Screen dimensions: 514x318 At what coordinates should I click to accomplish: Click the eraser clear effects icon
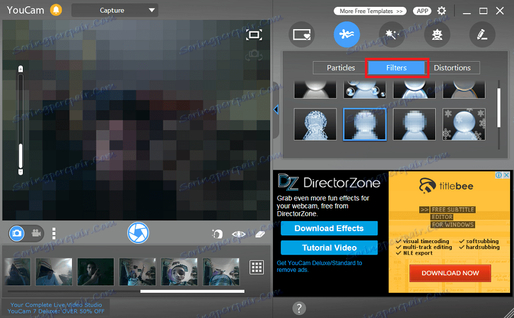coord(260,234)
